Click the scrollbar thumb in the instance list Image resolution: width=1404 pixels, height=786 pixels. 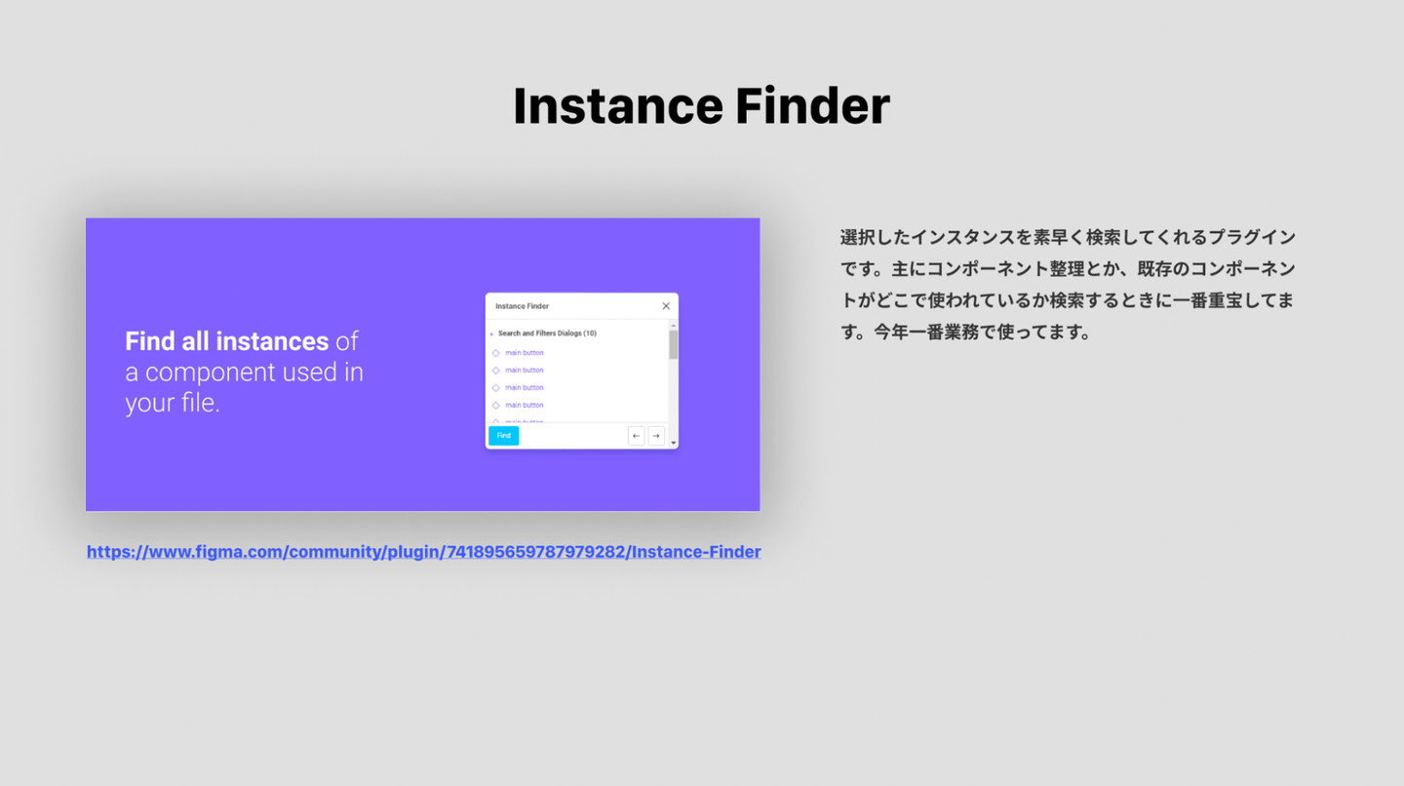(x=673, y=344)
